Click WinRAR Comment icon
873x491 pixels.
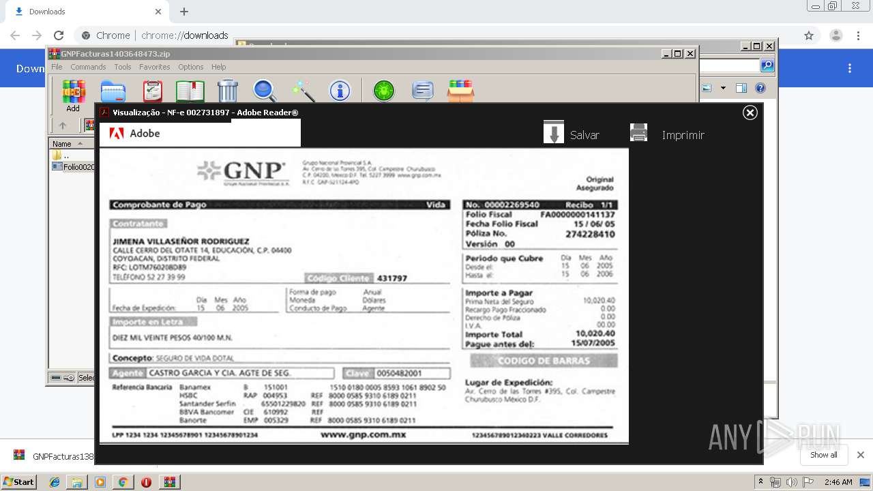tap(423, 91)
